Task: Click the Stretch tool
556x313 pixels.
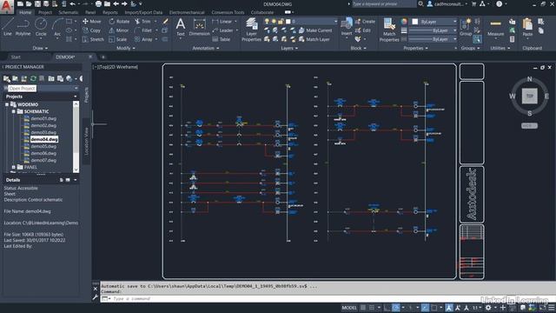Action: (93, 39)
